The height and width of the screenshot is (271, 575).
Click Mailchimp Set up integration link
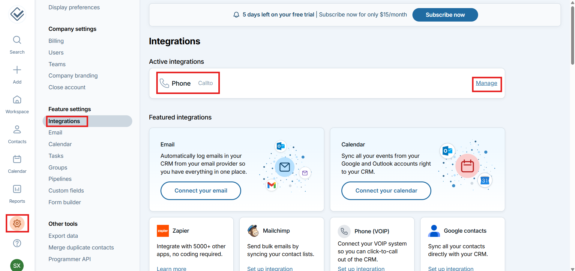point(270,269)
